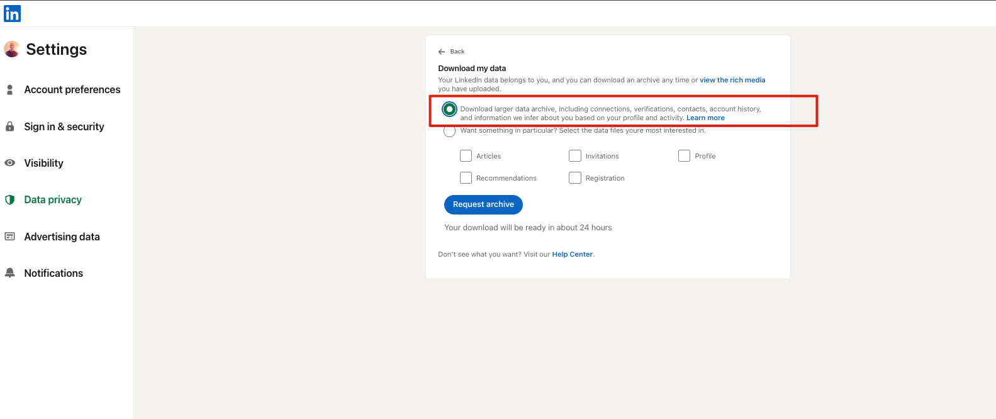
Task: Click the Data privacy shield icon
Action: (x=9, y=199)
